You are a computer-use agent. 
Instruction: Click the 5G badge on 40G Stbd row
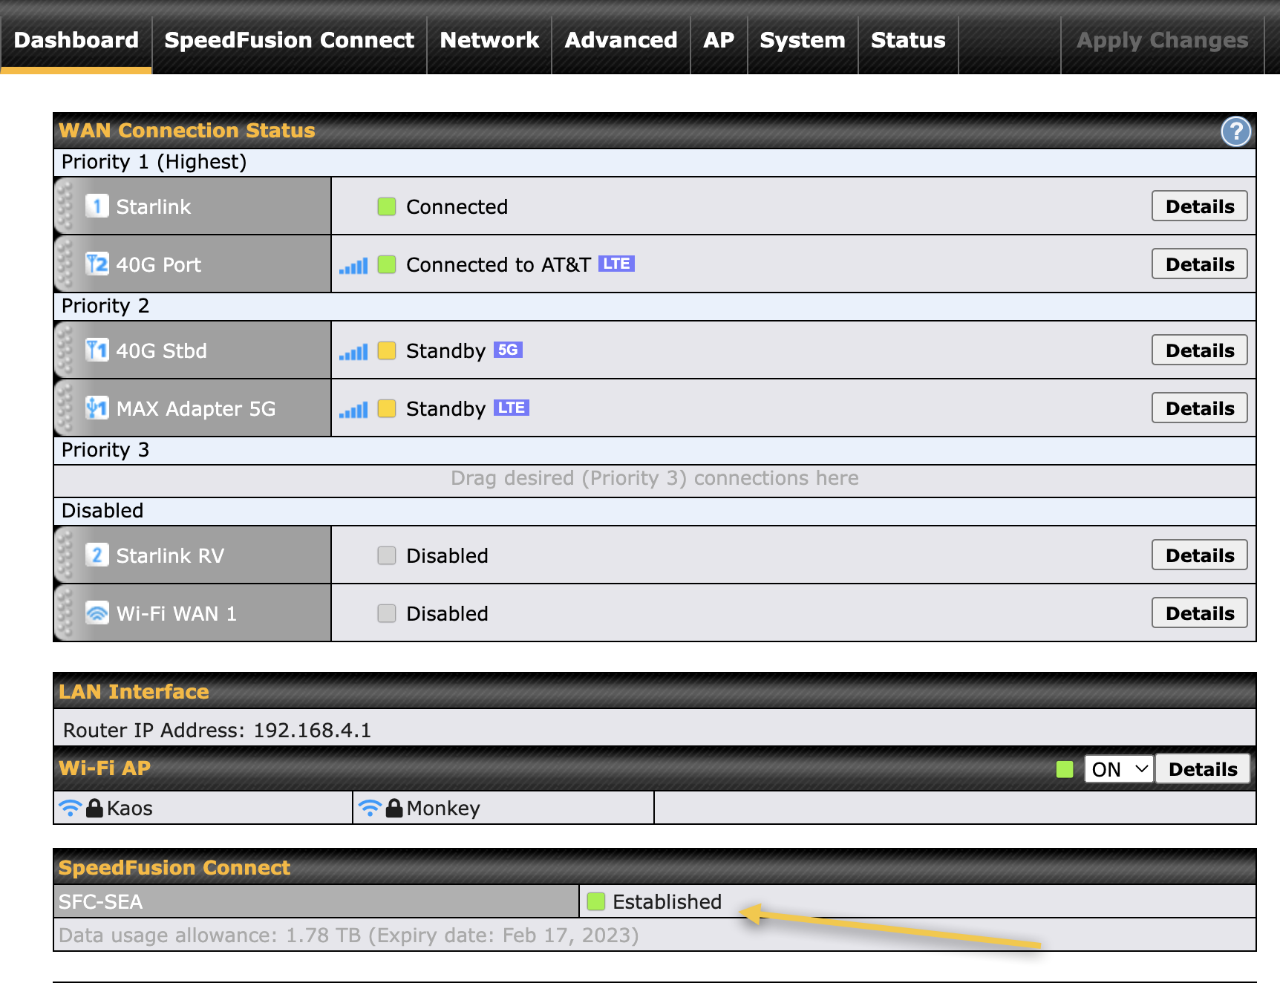510,349
